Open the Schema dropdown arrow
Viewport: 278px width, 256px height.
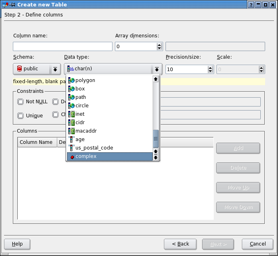pyautogui.click(x=55, y=69)
